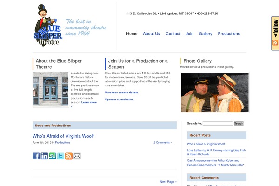Click the Search button
This screenshot has width=279, height=186.
click(239, 124)
